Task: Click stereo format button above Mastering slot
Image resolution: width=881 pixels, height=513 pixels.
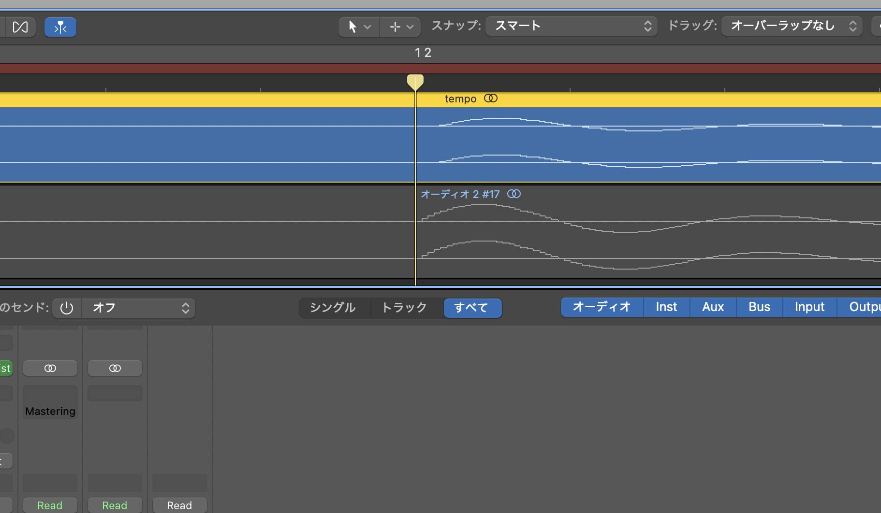Action: [x=50, y=368]
